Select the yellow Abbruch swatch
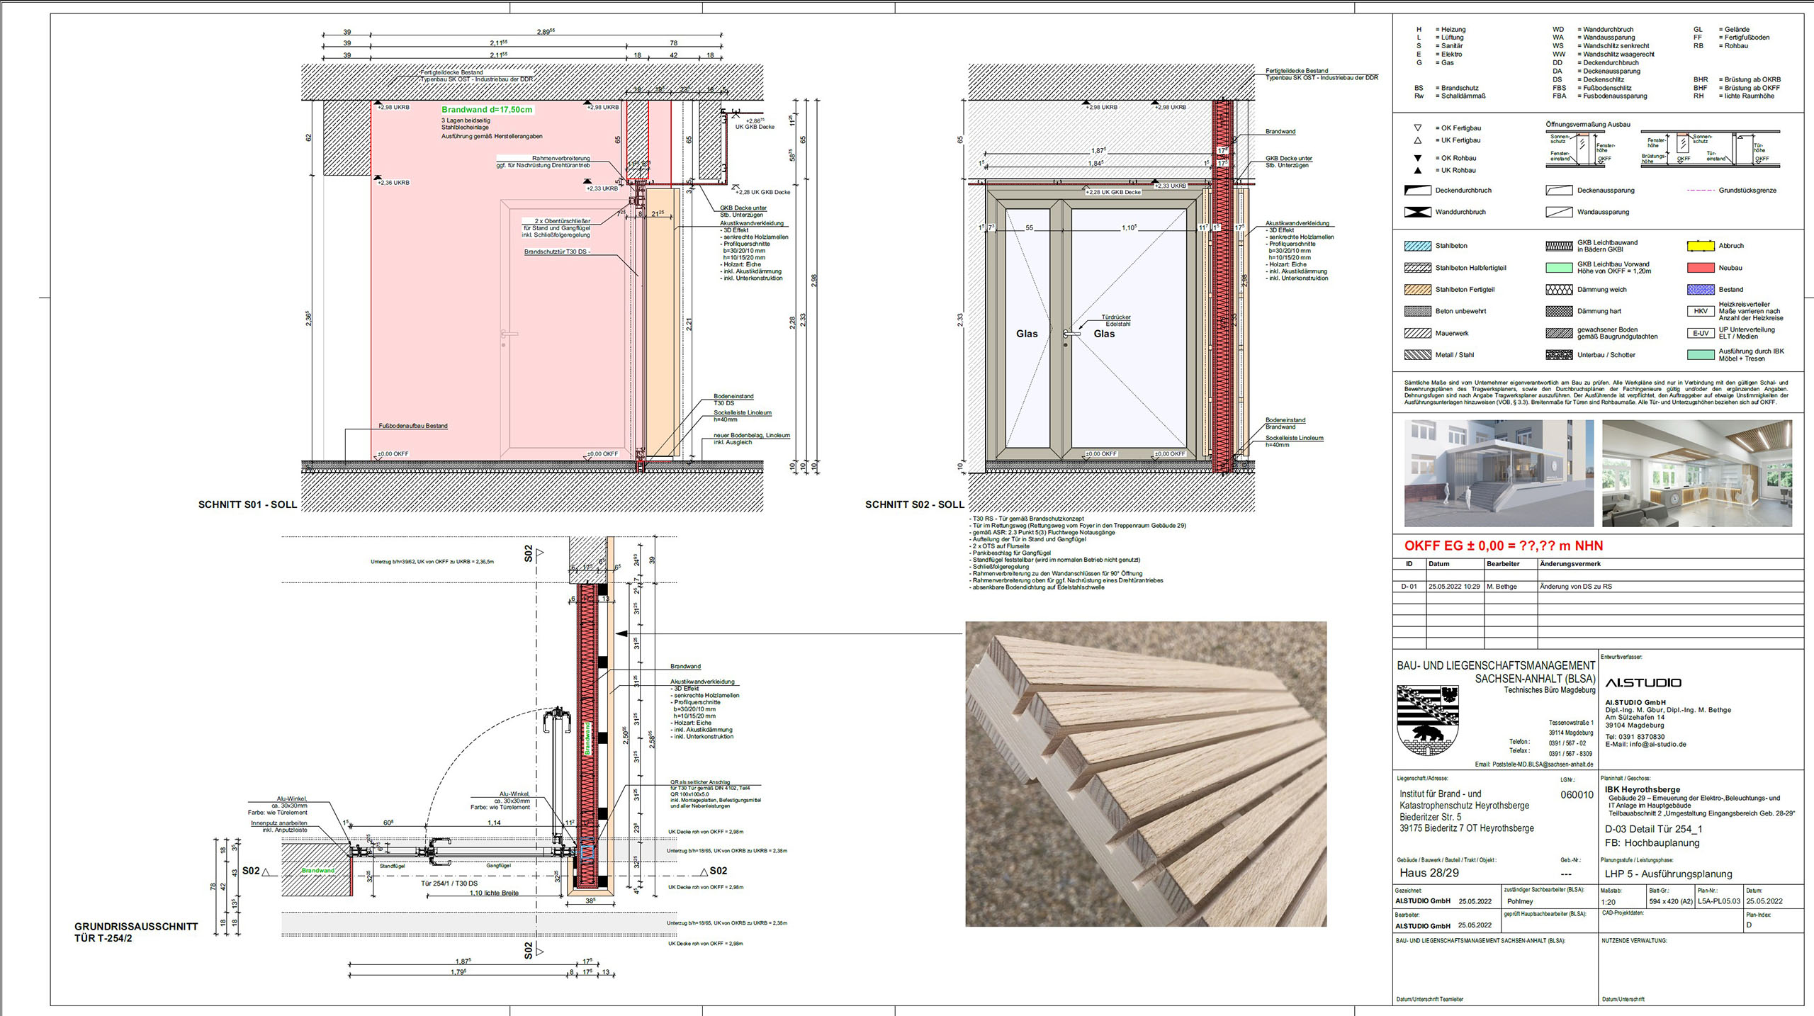1814x1016 pixels. 1701,246
